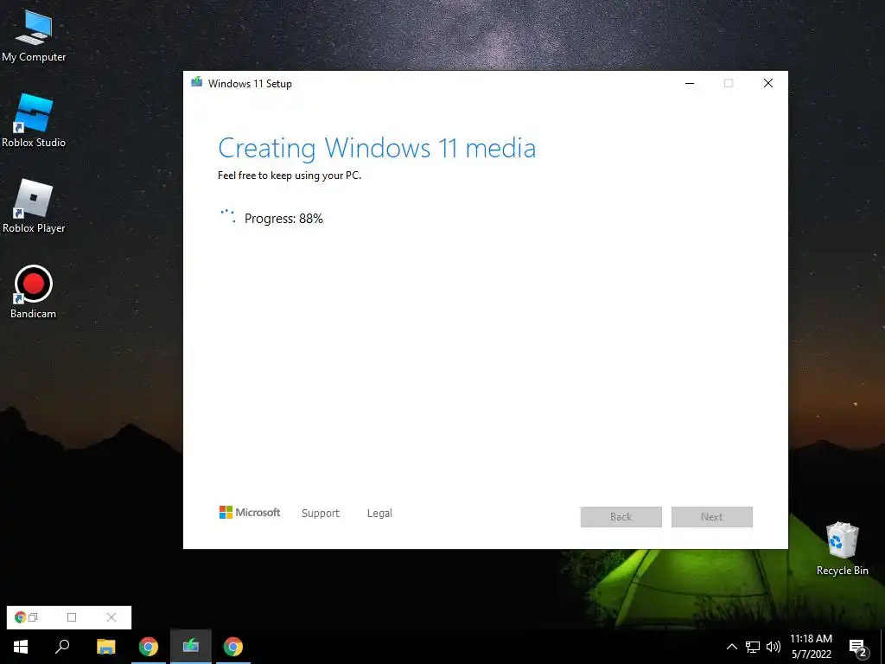The height and width of the screenshot is (664, 885).
Task: Close the Windows 11 Setup window
Action: click(x=768, y=83)
